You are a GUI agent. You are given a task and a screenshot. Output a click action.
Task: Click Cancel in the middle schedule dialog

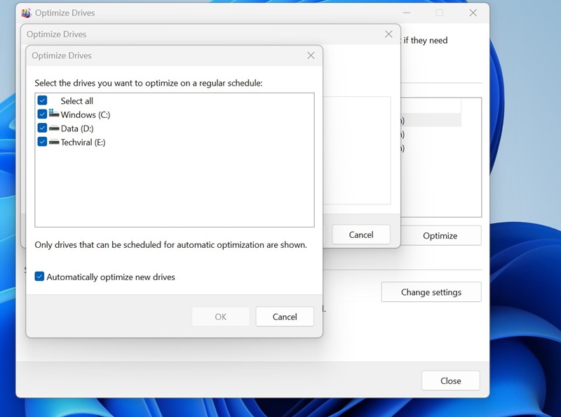click(x=361, y=234)
